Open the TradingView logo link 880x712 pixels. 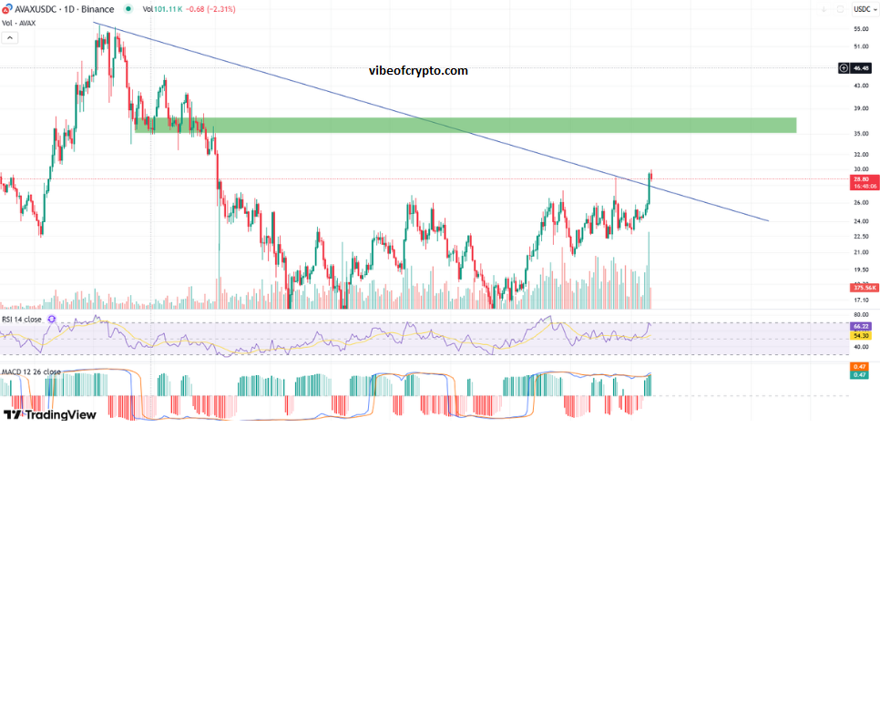pos(49,414)
